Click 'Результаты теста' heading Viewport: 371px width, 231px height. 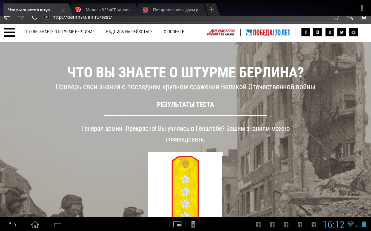click(x=185, y=105)
